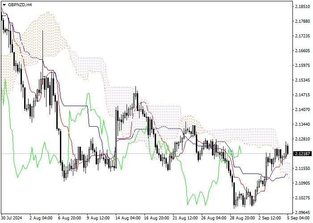
Task: Click the 2 Sep 12:00 time label
Action: coord(270,218)
